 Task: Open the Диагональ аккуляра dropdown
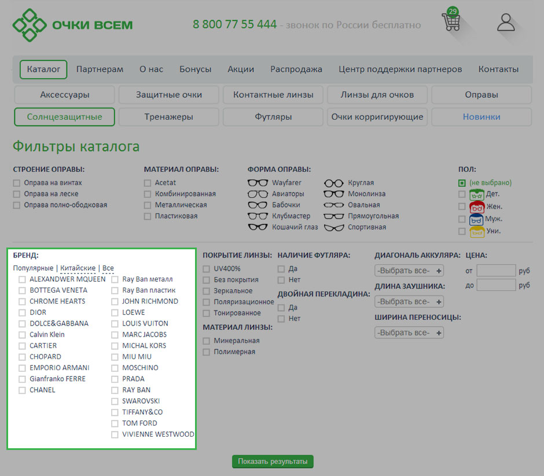[x=409, y=271]
